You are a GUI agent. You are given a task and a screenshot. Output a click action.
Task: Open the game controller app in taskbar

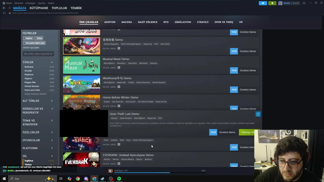point(86,179)
